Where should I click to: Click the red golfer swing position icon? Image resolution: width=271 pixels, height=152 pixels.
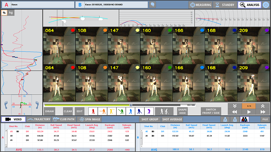(93, 111)
